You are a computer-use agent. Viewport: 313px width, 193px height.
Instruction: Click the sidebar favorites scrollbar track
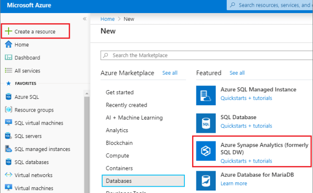click(x=87, y=144)
